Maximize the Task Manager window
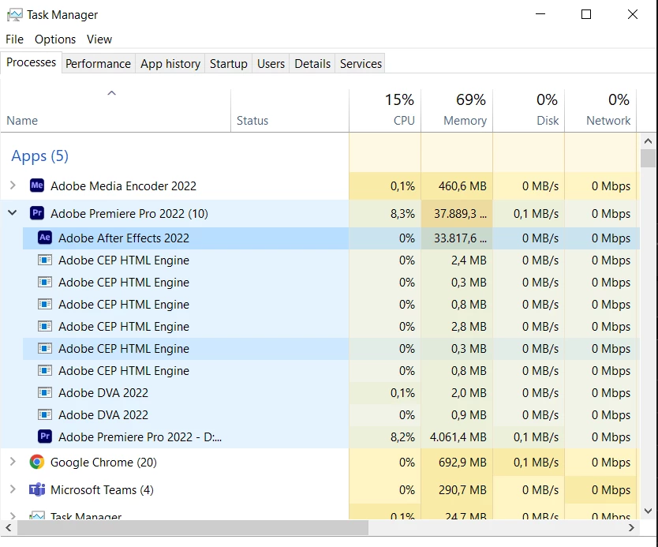 tap(586, 14)
